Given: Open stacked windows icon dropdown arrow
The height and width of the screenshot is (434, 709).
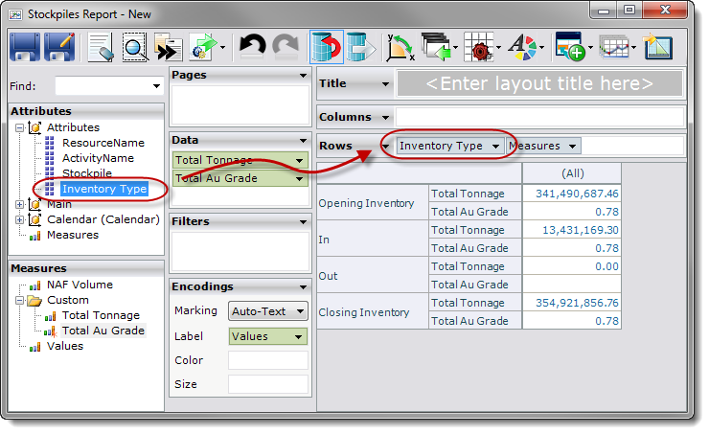Looking at the screenshot, I should coord(455,47).
